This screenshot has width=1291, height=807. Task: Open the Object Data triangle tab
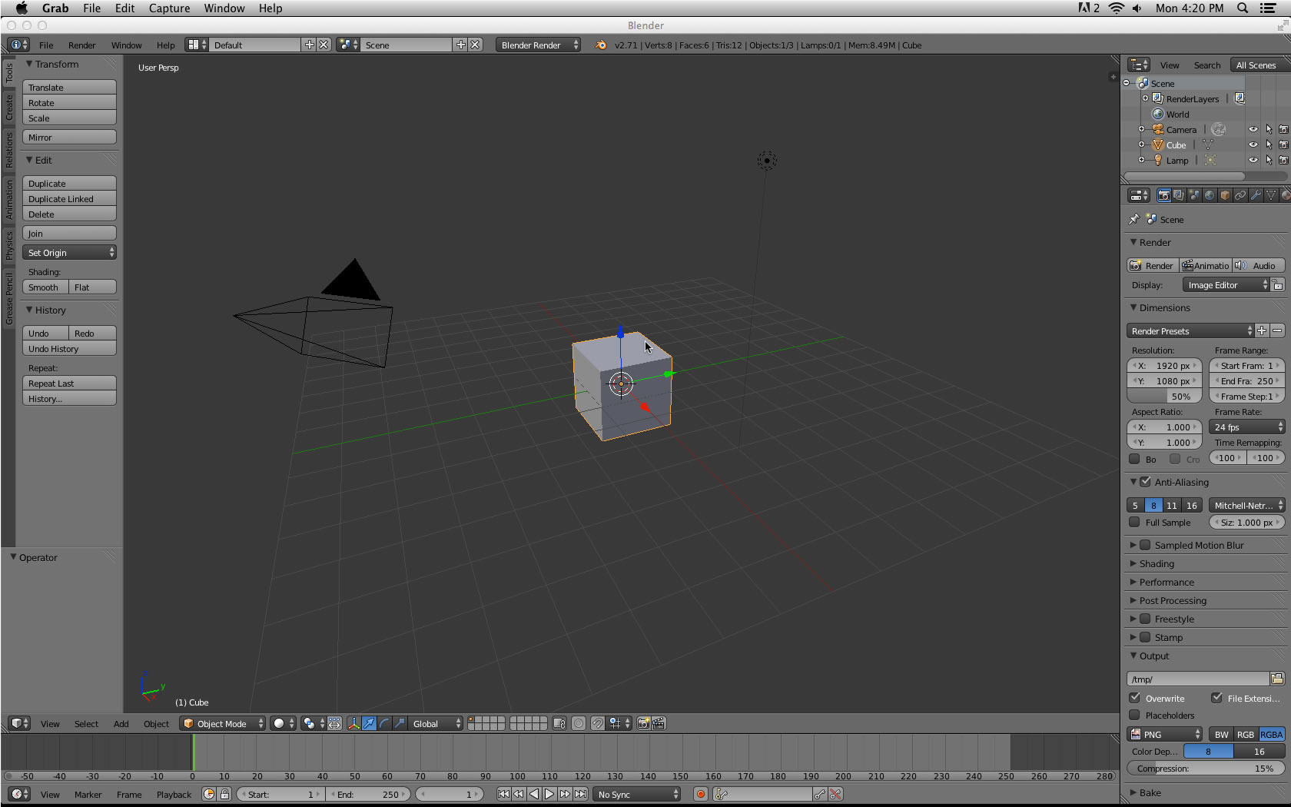coord(1271,195)
